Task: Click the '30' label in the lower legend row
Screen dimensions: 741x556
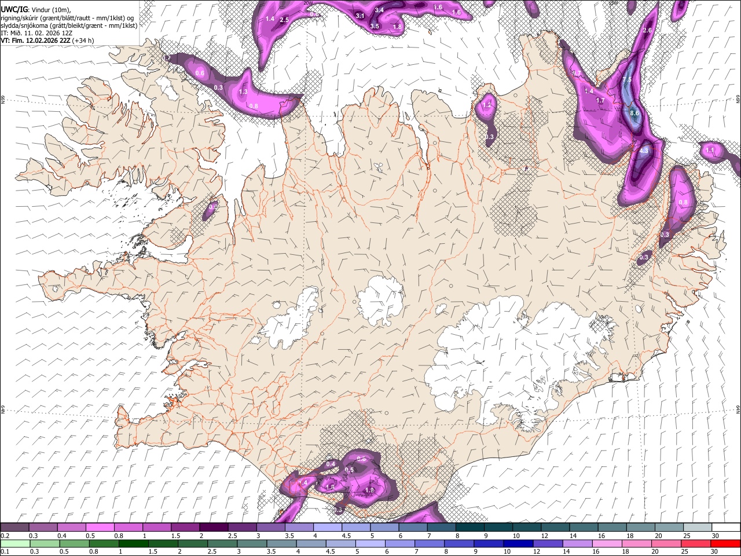Action: tap(714, 552)
